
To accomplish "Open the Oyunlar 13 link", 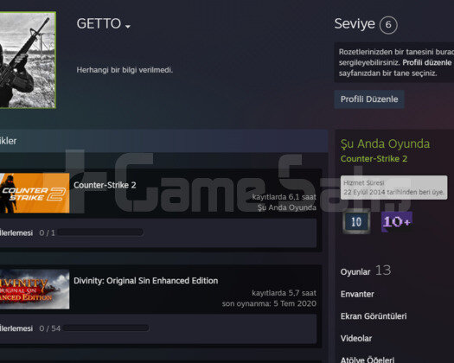I will click(x=366, y=271).
